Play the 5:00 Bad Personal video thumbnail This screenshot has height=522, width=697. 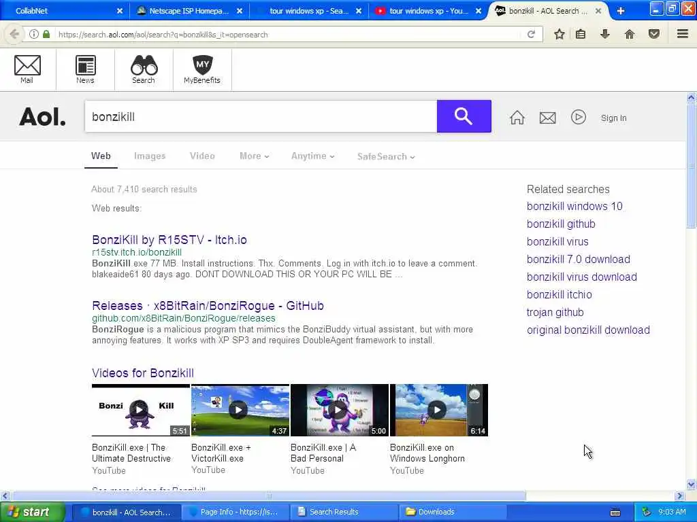tap(340, 410)
